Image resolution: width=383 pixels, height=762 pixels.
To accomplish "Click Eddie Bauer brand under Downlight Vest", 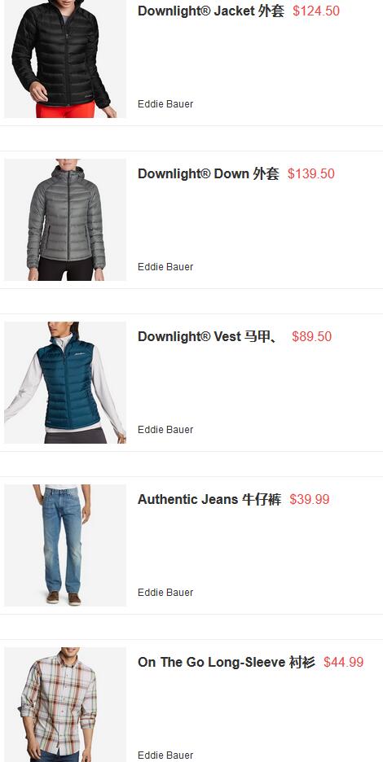I will 165,430.
